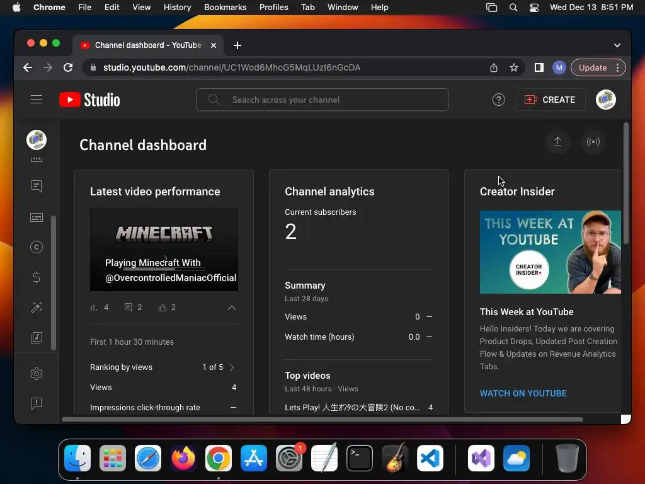Screen dimensions: 645x484
Task: Click the page vertical scrollbar
Action: tap(626, 183)
